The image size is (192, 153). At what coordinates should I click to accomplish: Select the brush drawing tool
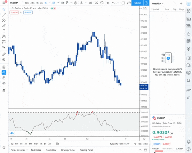pyautogui.click(x=4, y=26)
